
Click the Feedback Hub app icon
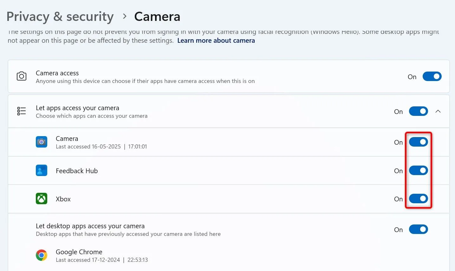click(41, 170)
